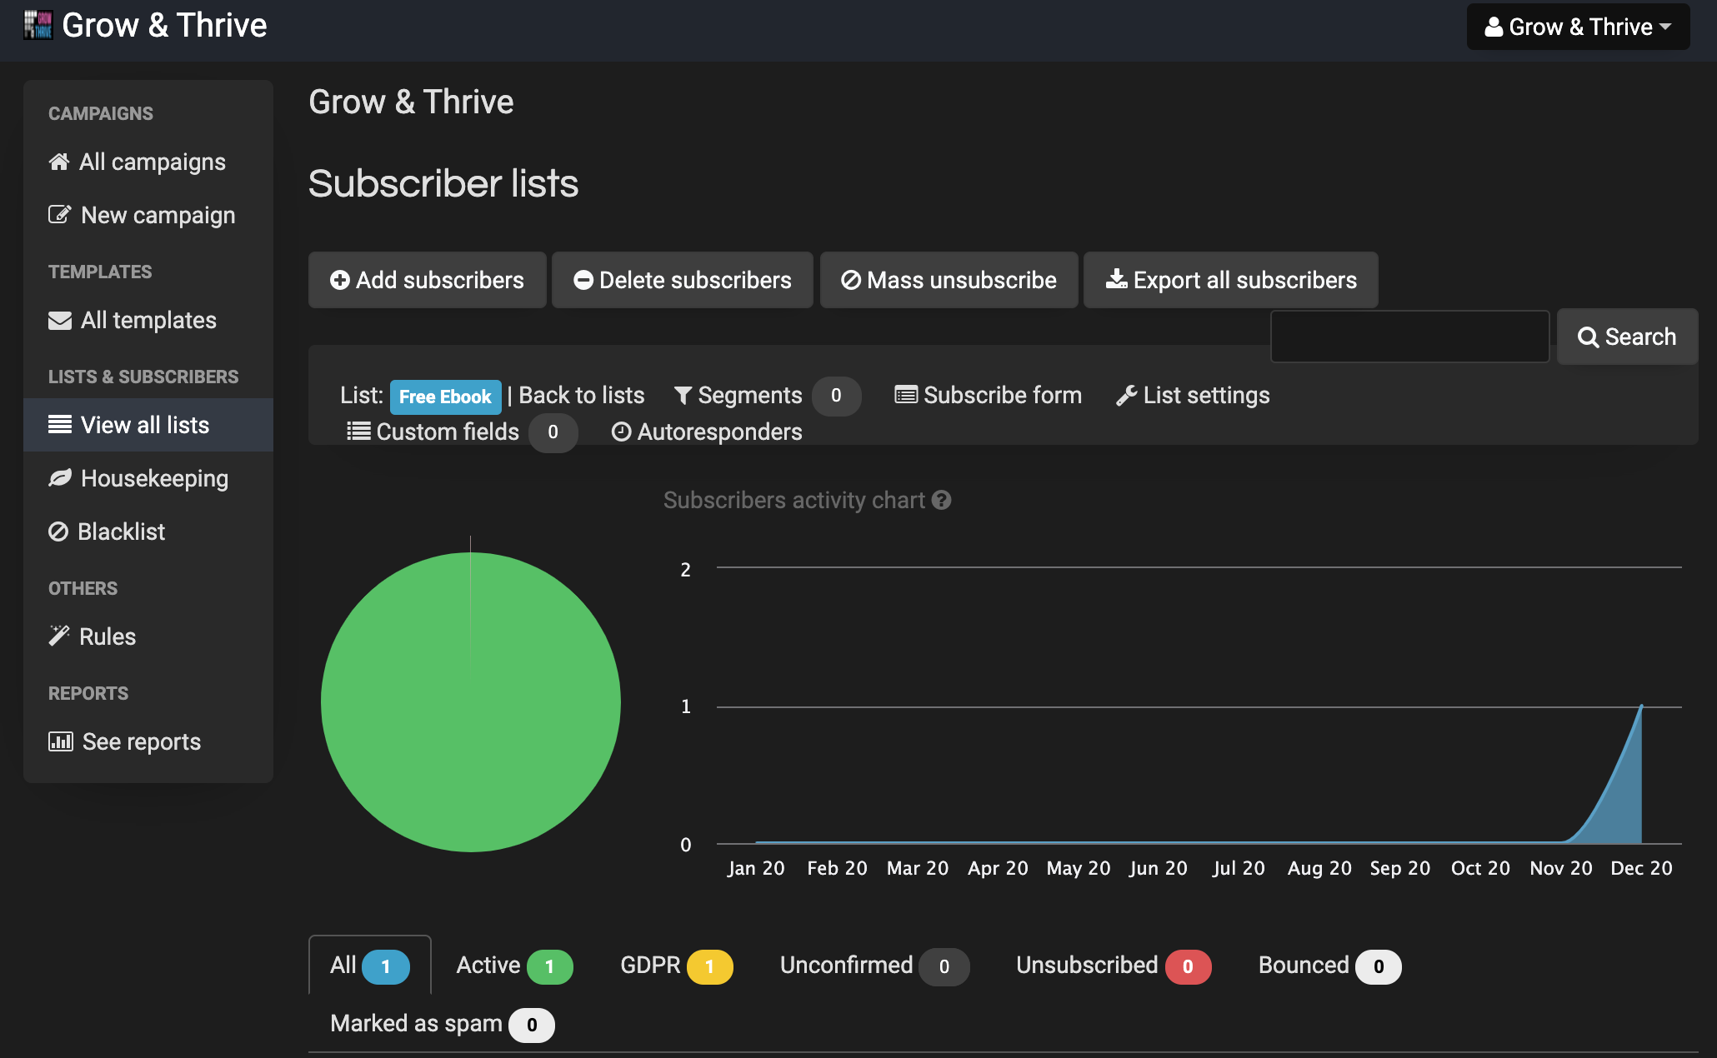Click the Autoresponders clock icon
The image size is (1717, 1058).
[621, 432]
